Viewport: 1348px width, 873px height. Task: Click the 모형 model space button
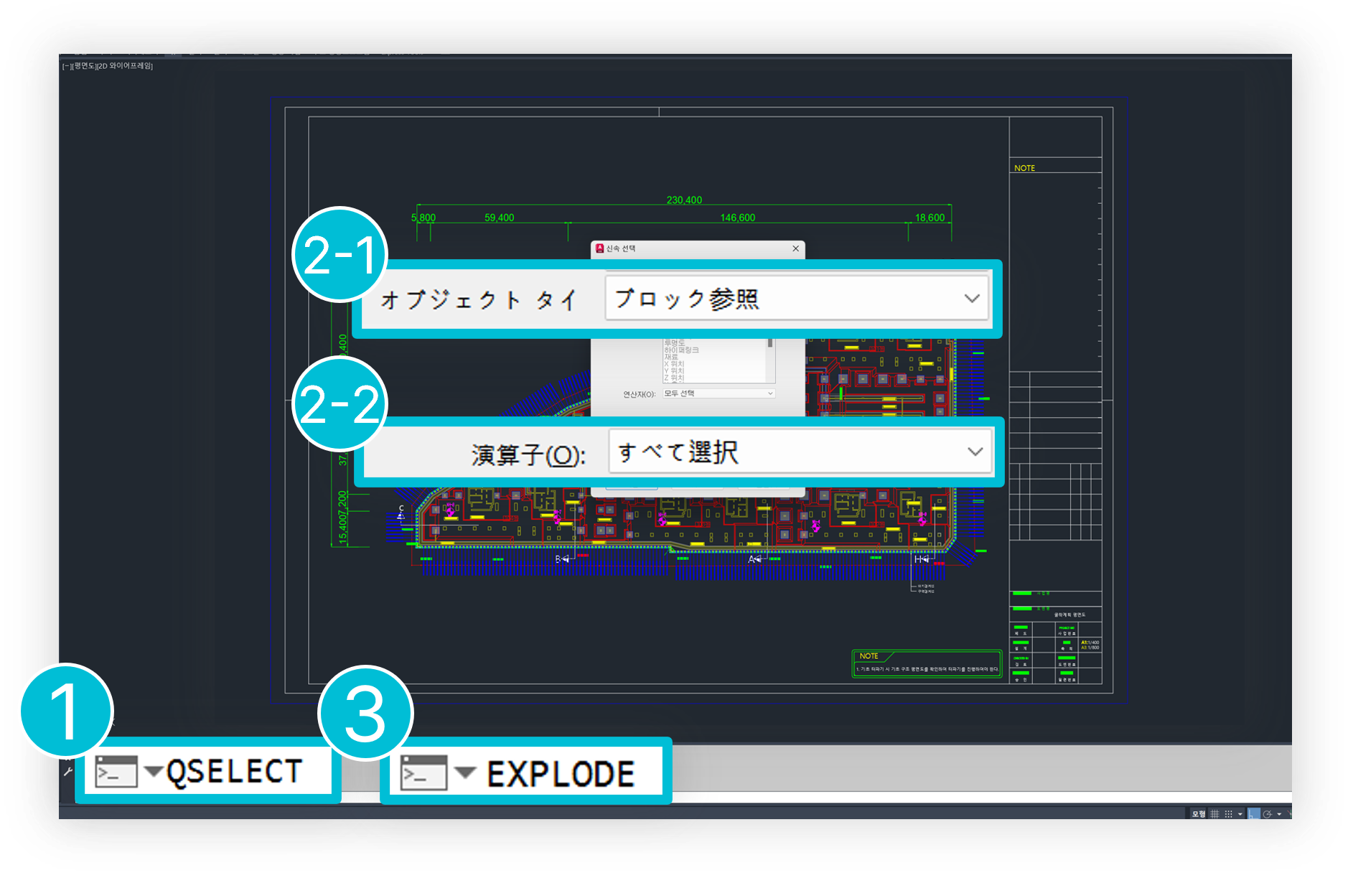coord(1198,814)
